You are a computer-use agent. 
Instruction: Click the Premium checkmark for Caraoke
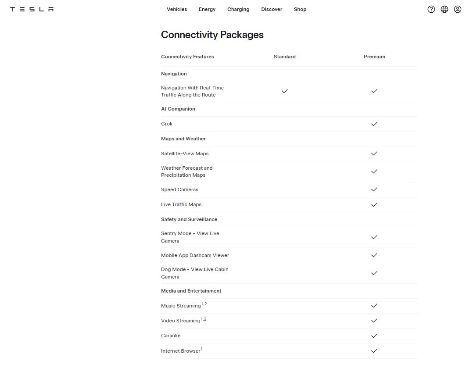point(374,336)
